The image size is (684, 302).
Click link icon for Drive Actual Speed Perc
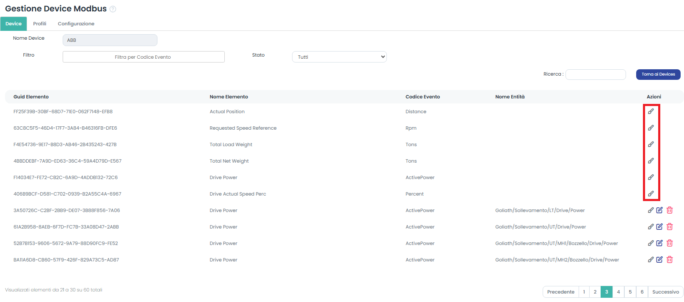[x=651, y=194]
